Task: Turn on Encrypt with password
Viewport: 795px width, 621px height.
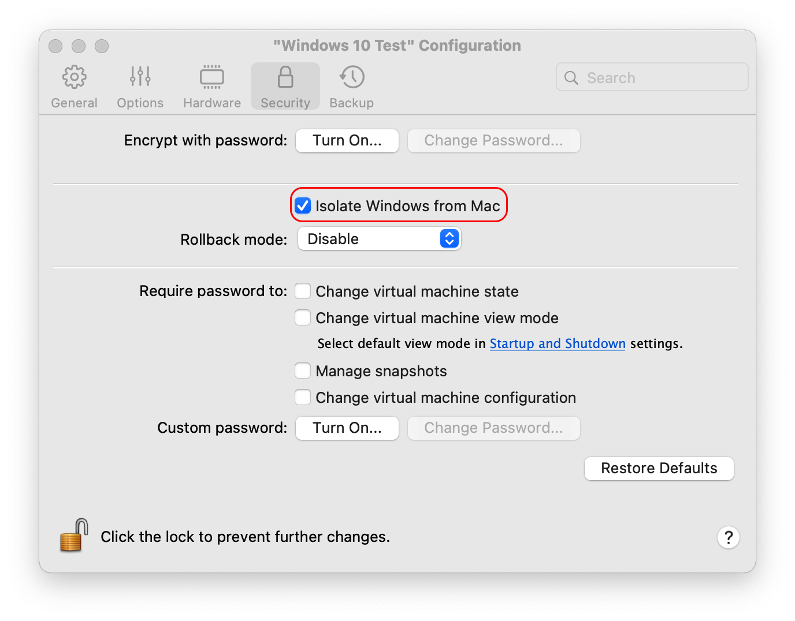Action: 347,141
